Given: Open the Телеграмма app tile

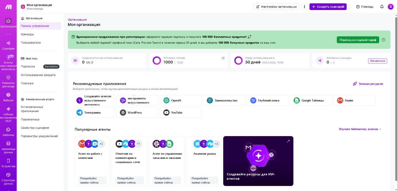Looking at the screenshot, I should [x=94, y=113].
